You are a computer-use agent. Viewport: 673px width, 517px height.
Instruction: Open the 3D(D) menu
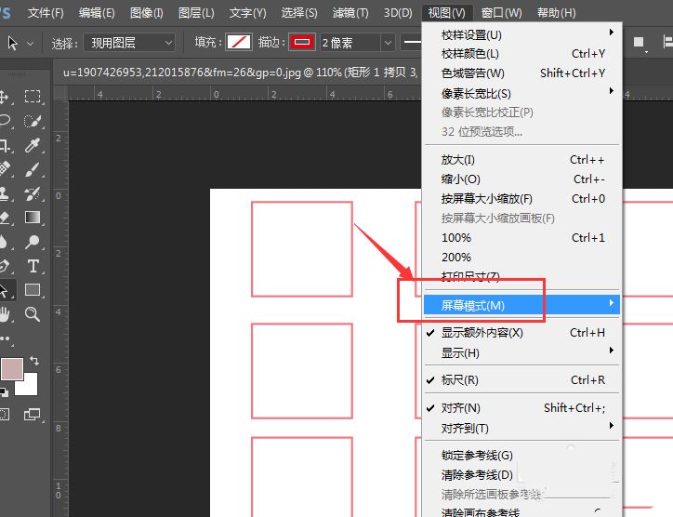pyautogui.click(x=398, y=13)
